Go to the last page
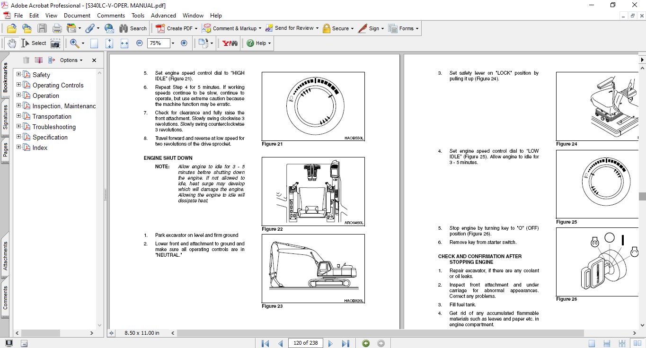Viewport: 646px width, 348px height. (345, 343)
